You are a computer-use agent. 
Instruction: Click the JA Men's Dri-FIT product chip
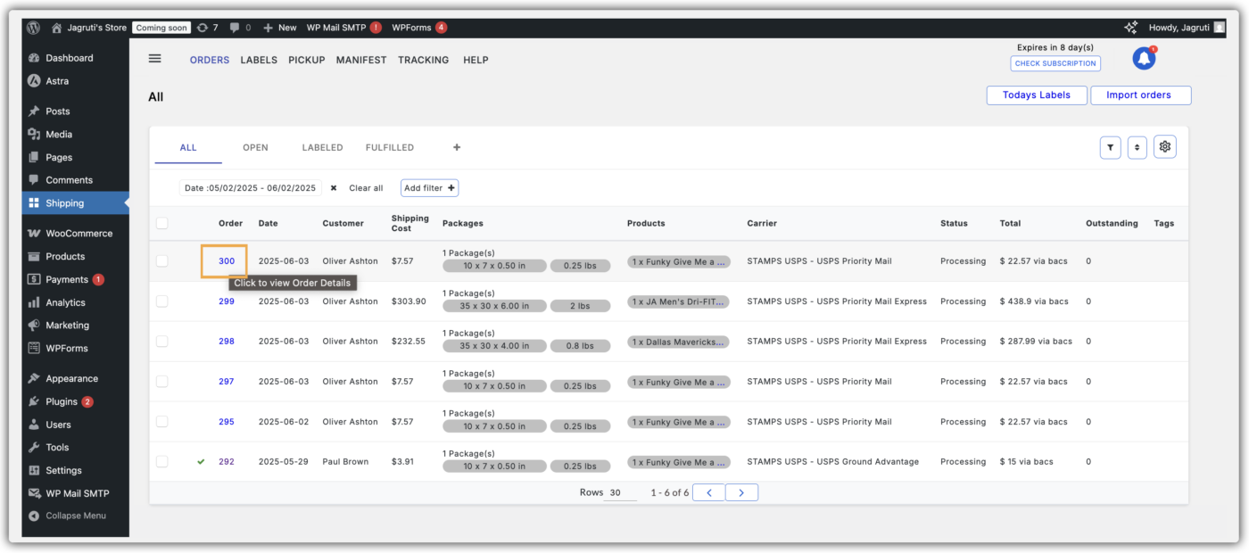click(679, 302)
